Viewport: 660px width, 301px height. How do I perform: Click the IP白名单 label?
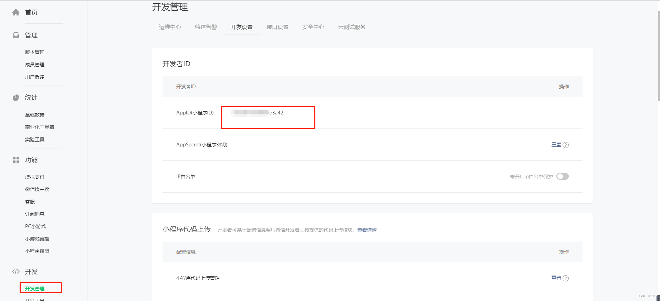(186, 177)
